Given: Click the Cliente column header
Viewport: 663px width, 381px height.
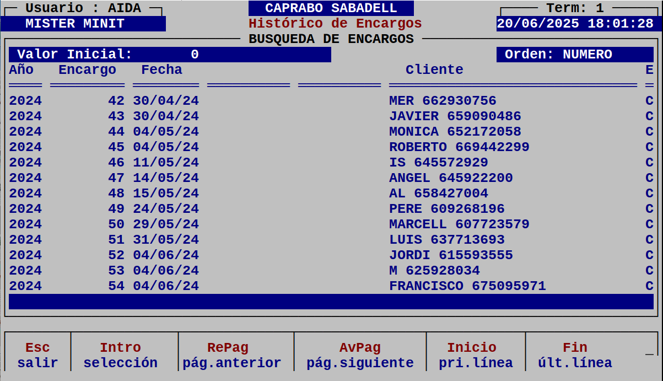Looking at the screenshot, I should [x=434, y=69].
